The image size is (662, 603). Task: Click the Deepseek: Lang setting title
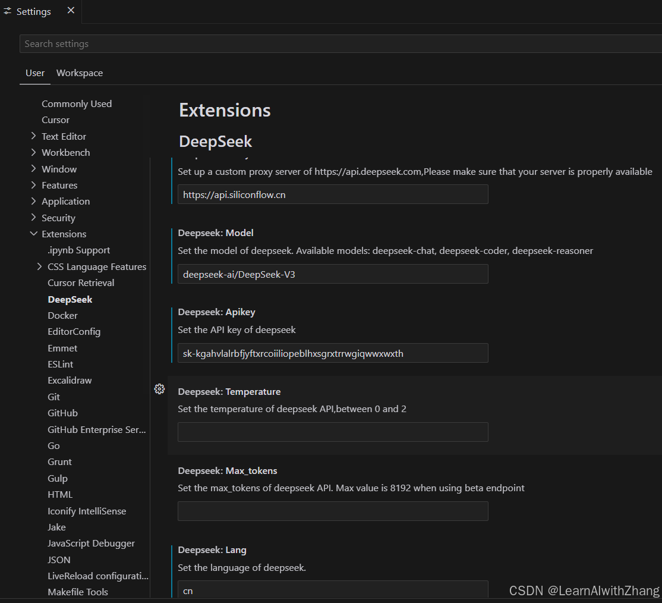[x=212, y=549]
